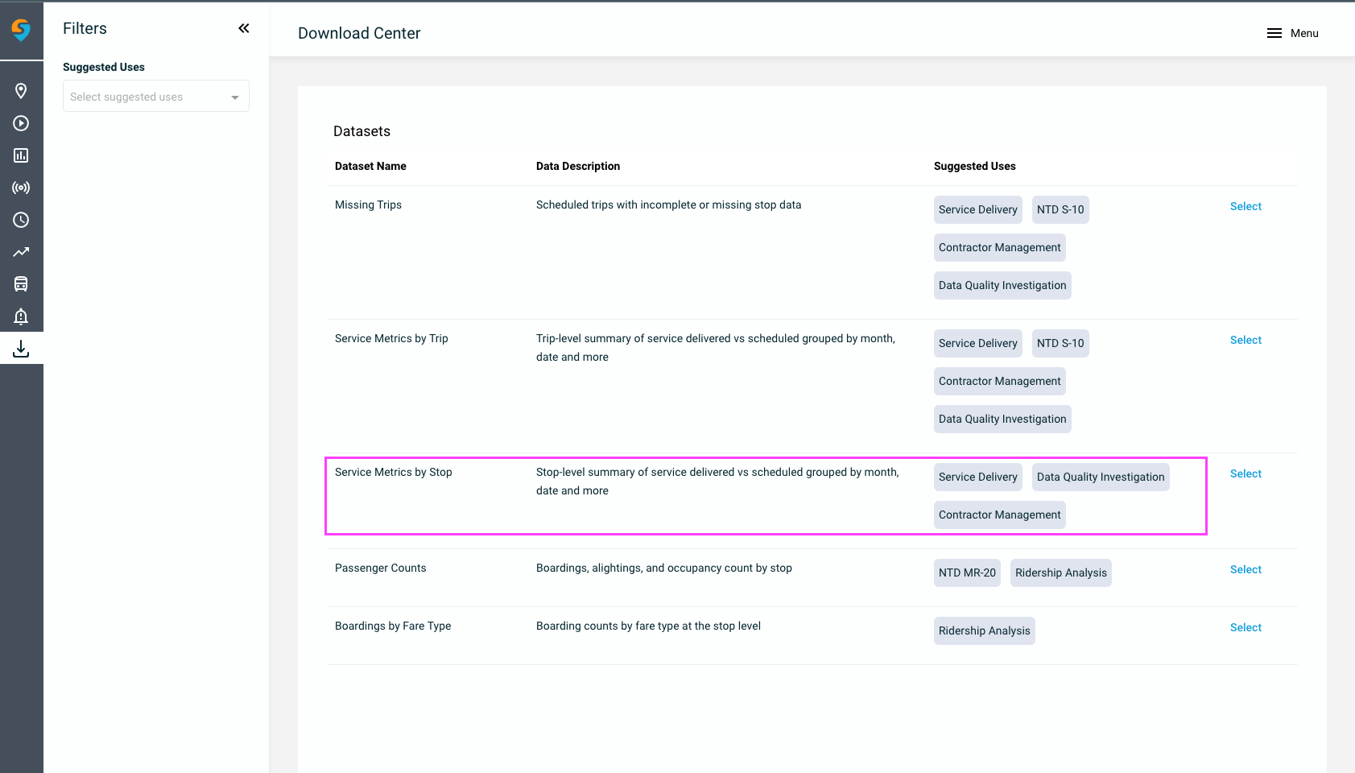The height and width of the screenshot is (773, 1355).
Task: Click Contractor Management tag in Metrics by Stop row
Action: click(1000, 515)
